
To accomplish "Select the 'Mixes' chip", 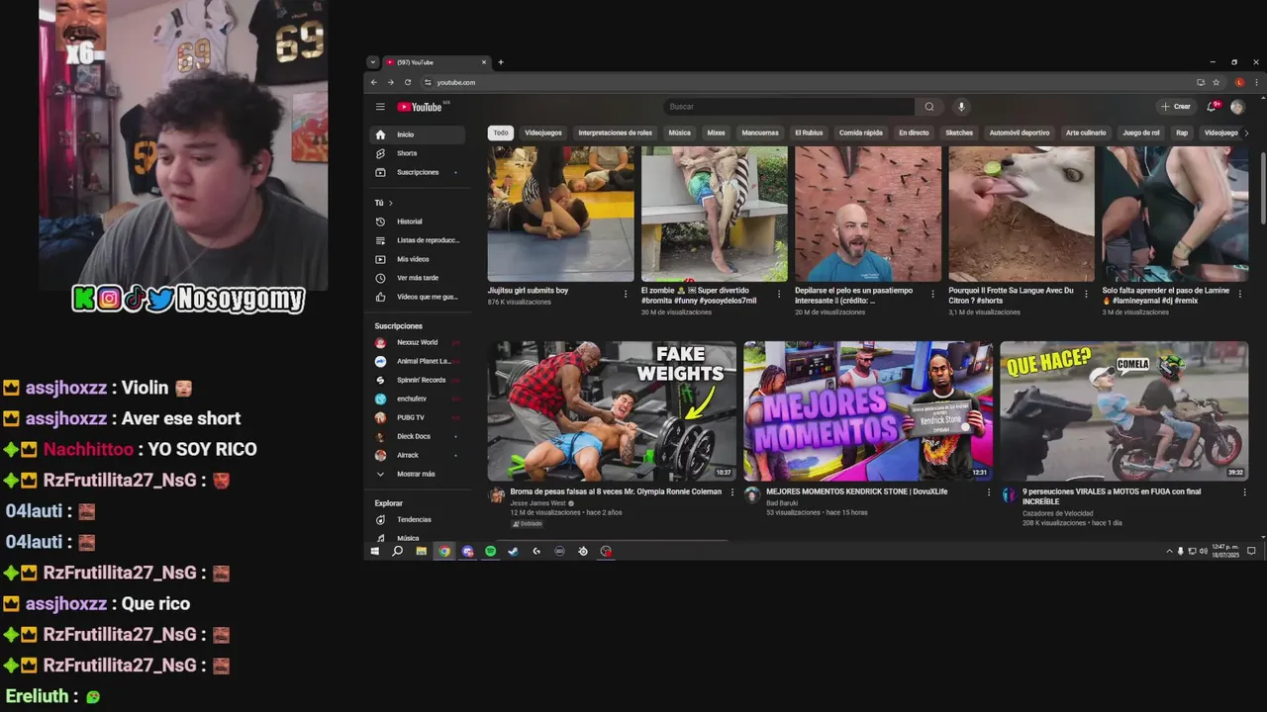I will (717, 133).
